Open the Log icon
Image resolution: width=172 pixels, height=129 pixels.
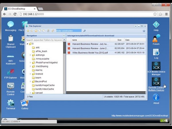coord(156,52)
